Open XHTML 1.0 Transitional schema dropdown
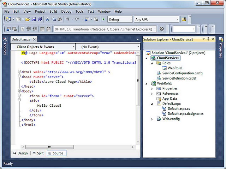Image resolution: width=226 pixels, height=169 pixels. (x=155, y=29)
